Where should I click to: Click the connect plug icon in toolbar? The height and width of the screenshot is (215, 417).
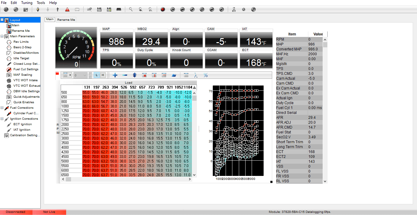tap(38, 9)
